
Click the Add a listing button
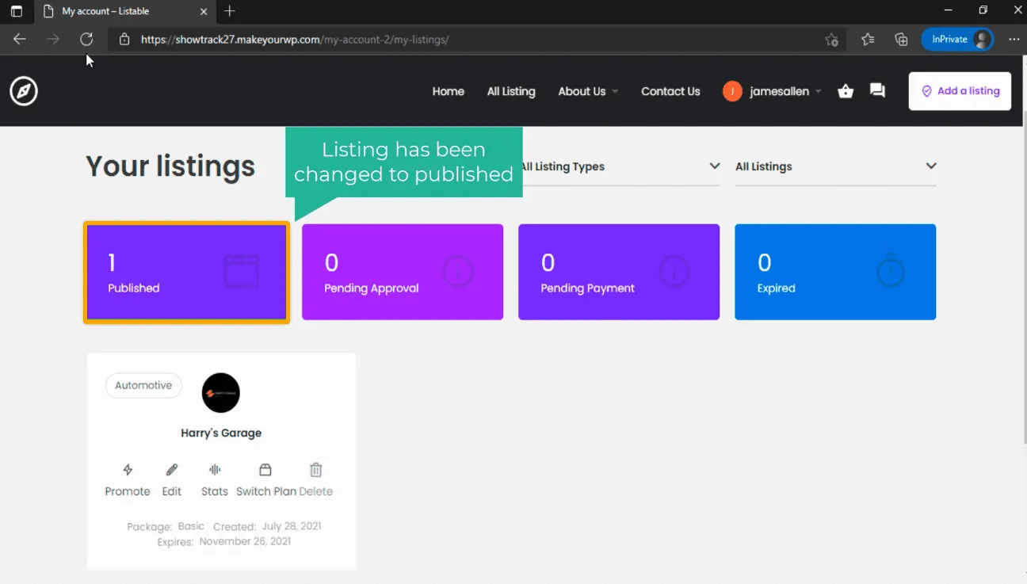coord(960,91)
